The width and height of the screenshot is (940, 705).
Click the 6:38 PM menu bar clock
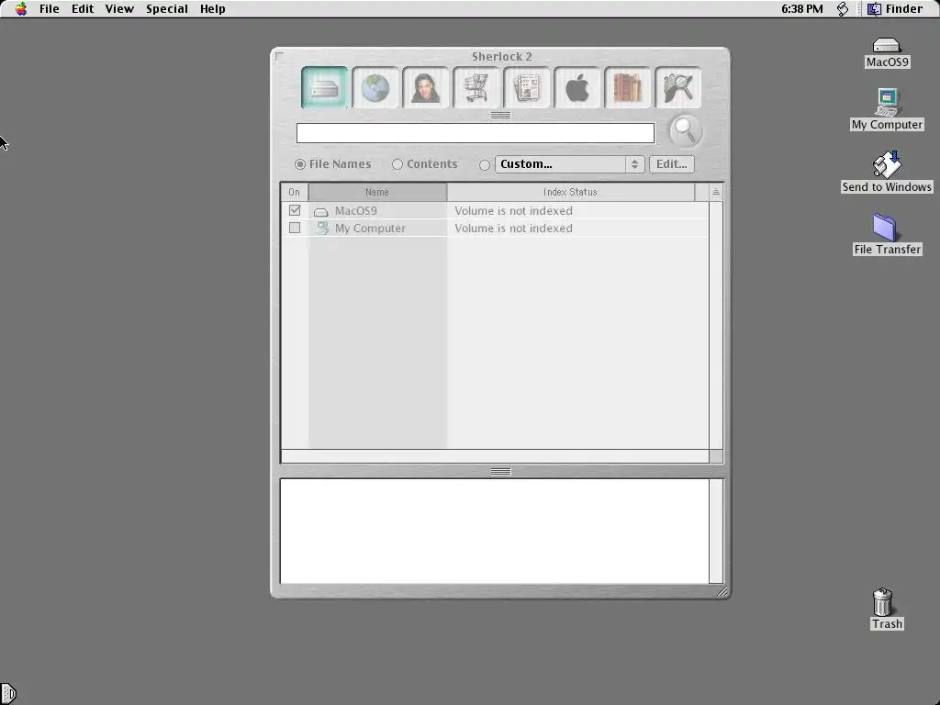(802, 9)
